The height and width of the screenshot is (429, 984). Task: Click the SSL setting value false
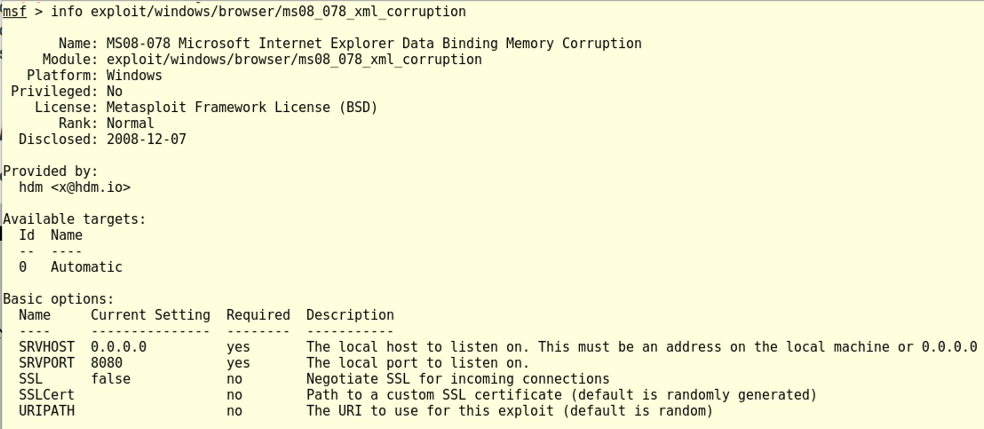[110, 379]
